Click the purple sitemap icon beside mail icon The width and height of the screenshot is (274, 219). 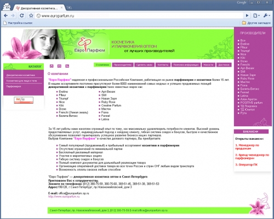pos(67,66)
